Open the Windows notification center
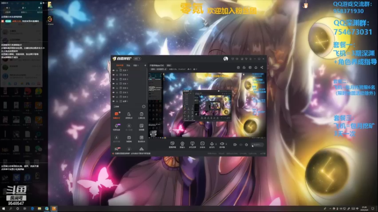The height and width of the screenshot is (212, 378). pos(373,209)
